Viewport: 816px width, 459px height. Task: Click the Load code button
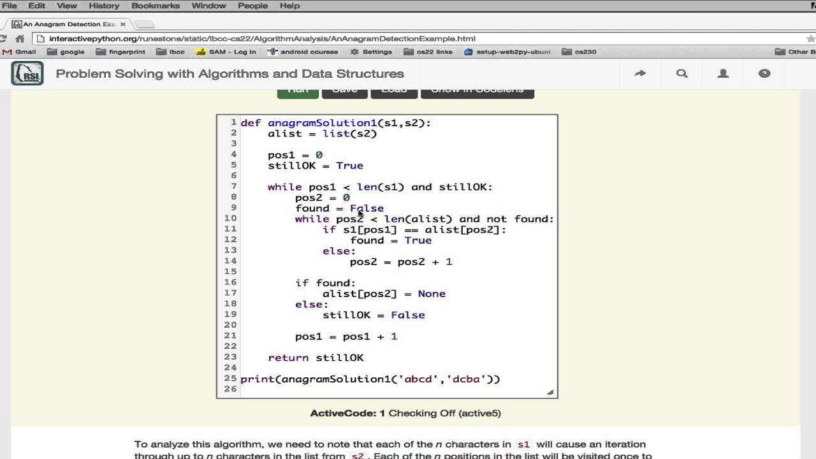[x=394, y=93]
